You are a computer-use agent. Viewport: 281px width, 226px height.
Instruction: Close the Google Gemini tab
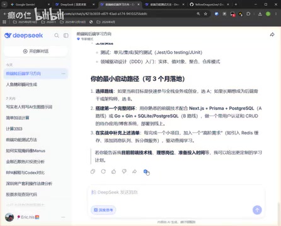(49, 4)
